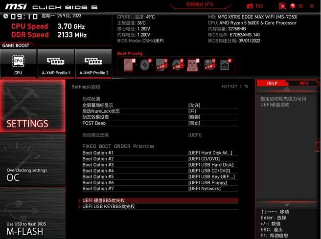This screenshot has height=239, width=321.
Task: Change Boot Option #5 UEFI USB Key value
Action: pyautogui.click(x=211, y=176)
